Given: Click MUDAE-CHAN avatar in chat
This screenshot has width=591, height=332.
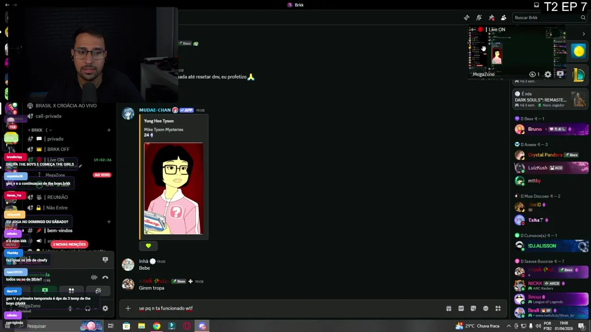Looking at the screenshot, I should click(x=128, y=113).
